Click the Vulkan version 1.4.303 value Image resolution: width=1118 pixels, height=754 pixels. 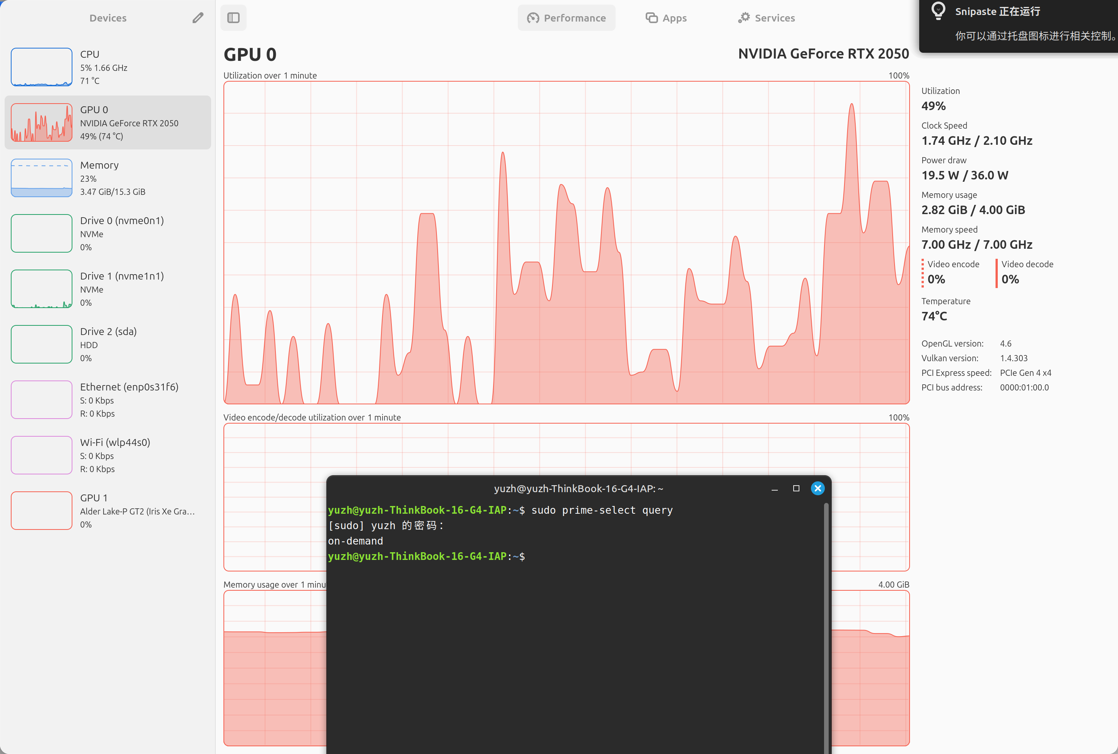pos(1013,358)
